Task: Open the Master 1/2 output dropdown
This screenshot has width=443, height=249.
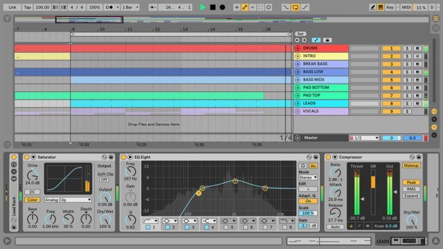Action: click(x=364, y=138)
